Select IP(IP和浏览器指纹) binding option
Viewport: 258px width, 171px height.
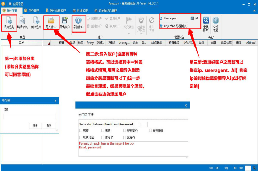tap(174, 26)
